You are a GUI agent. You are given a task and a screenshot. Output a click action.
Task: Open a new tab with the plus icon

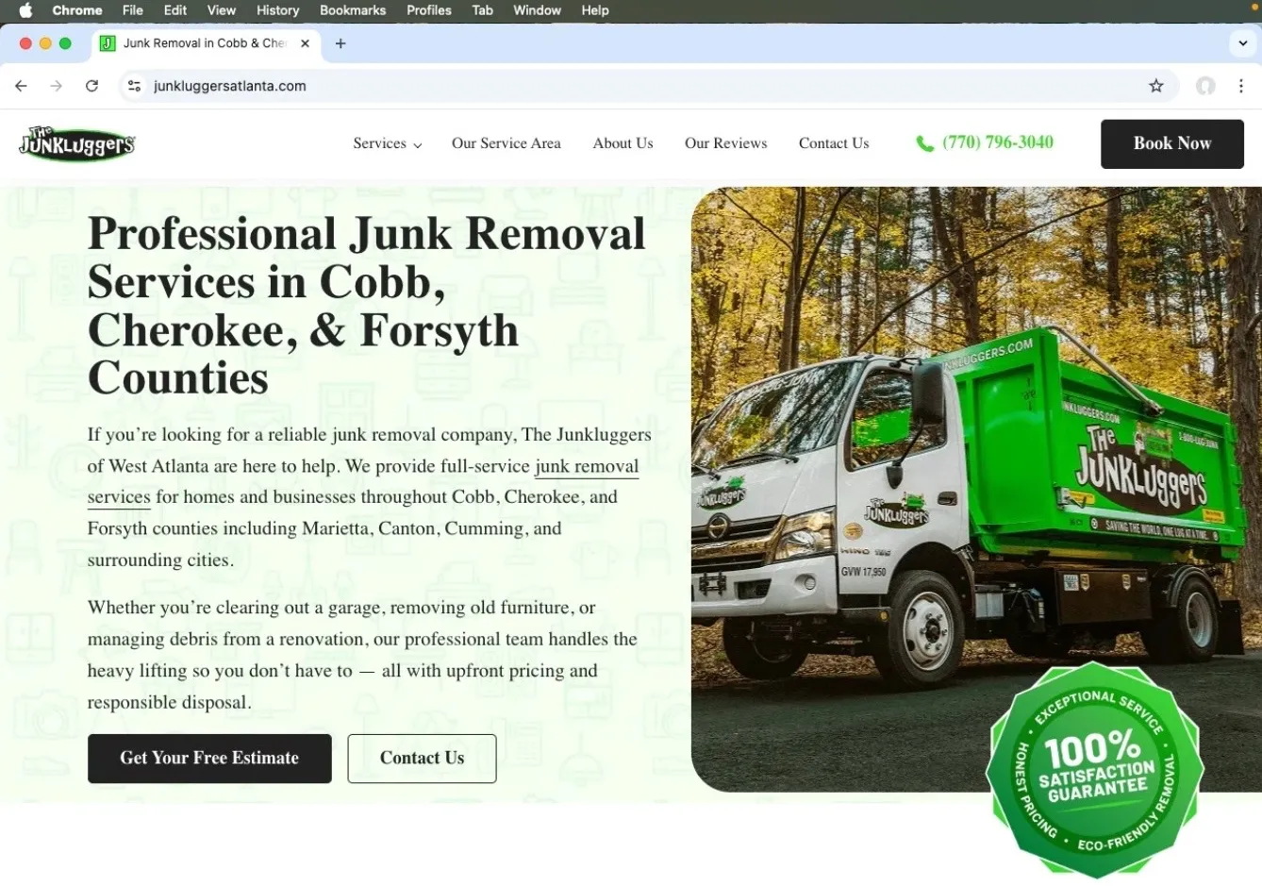(340, 43)
